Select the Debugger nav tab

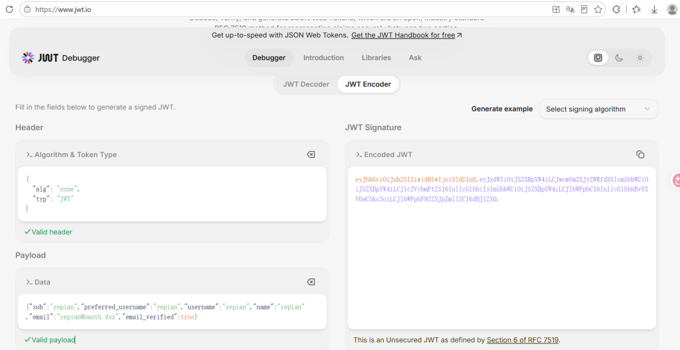point(269,58)
